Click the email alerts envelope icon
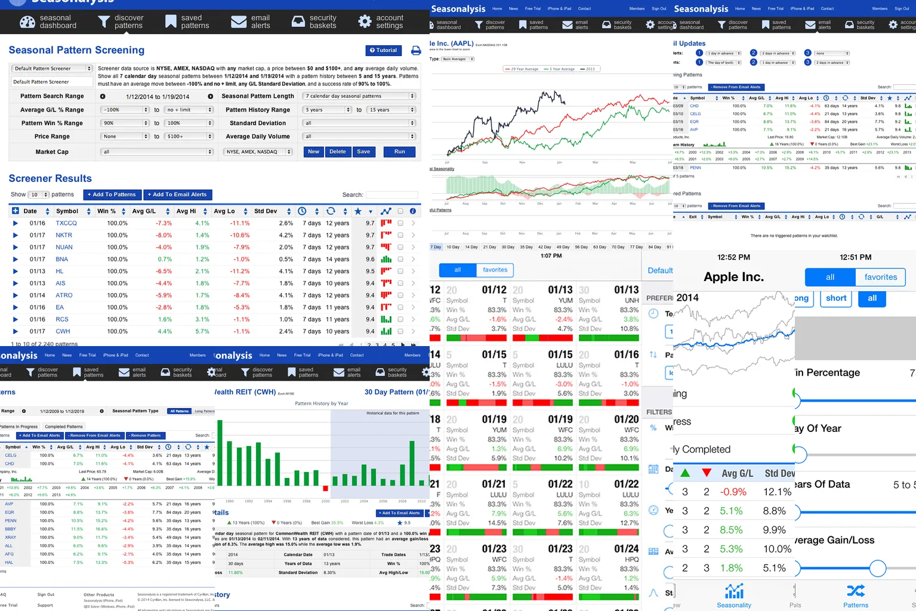The height and width of the screenshot is (611, 916). click(239, 22)
